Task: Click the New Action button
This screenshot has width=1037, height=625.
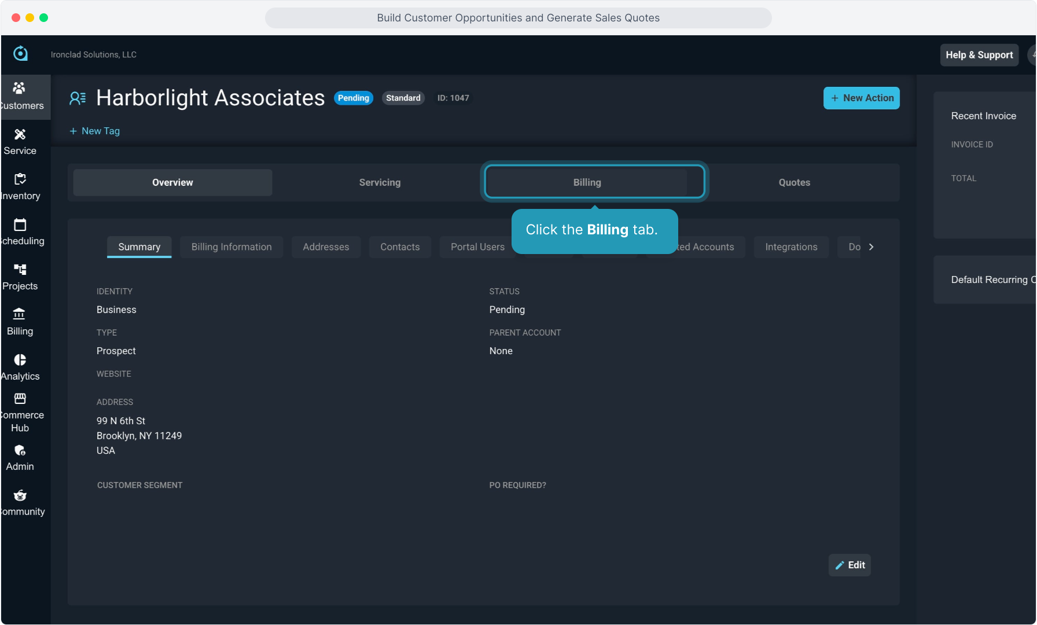Action: pyautogui.click(x=861, y=98)
